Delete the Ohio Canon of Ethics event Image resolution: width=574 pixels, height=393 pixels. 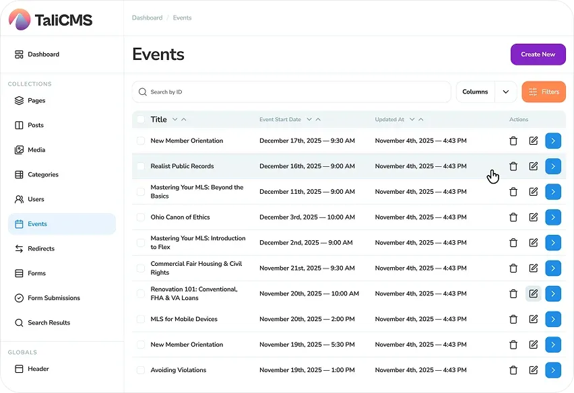[x=513, y=217]
